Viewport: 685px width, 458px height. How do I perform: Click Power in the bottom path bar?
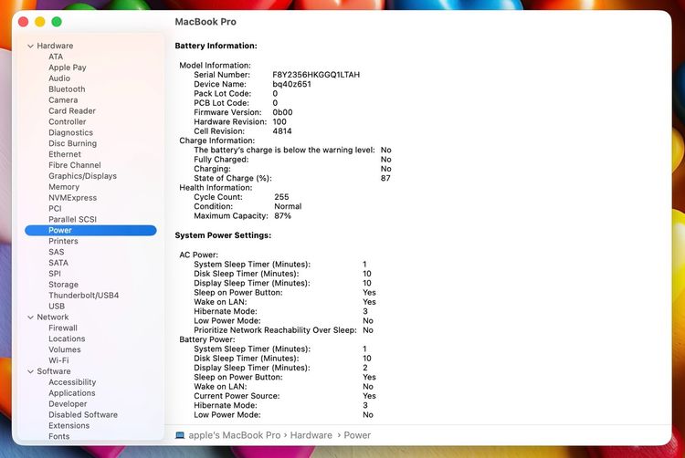click(357, 435)
